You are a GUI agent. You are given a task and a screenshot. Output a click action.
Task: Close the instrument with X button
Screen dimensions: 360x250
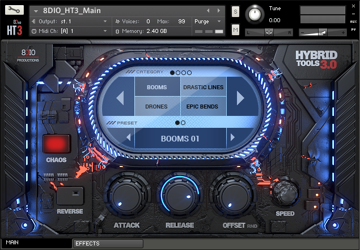pyautogui.click(x=354, y=6)
